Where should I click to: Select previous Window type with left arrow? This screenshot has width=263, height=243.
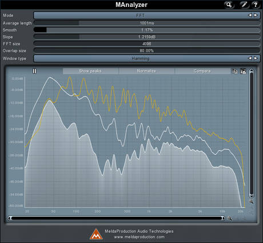(x=250, y=58)
